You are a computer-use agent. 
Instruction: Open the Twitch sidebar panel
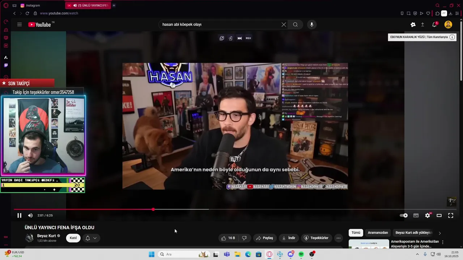point(6,65)
